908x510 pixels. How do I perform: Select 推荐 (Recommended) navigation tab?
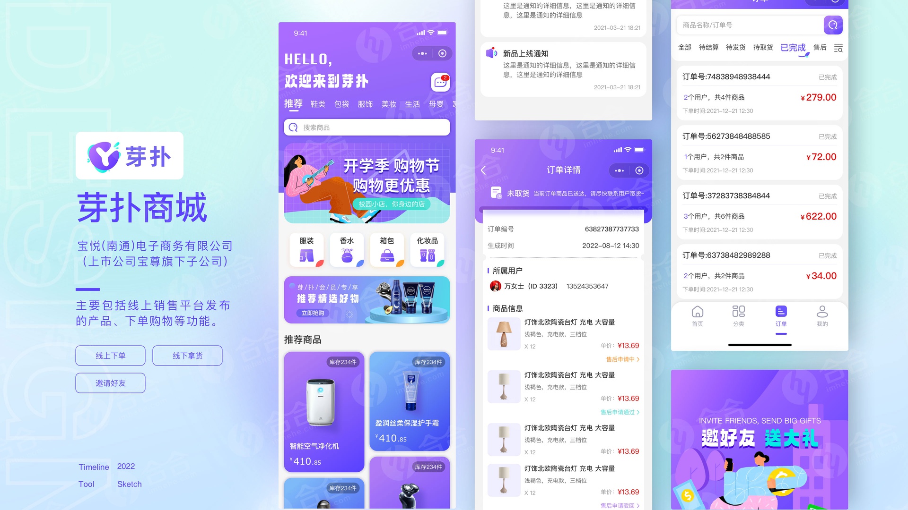(x=293, y=103)
